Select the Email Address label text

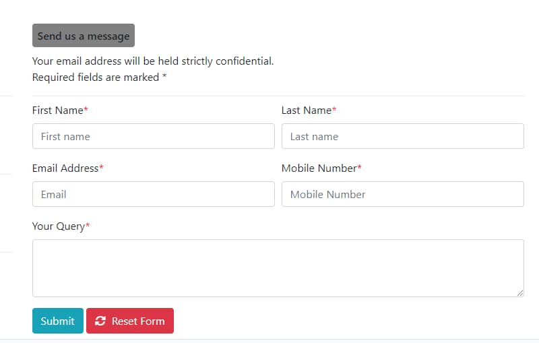[x=65, y=168]
